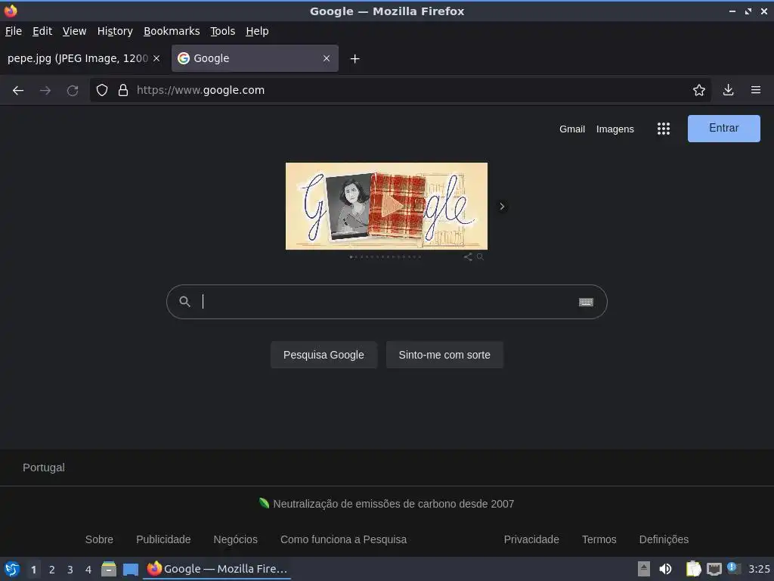Play the Google Doodle slideshow
The width and height of the screenshot is (774, 581).
click(393, 206)
